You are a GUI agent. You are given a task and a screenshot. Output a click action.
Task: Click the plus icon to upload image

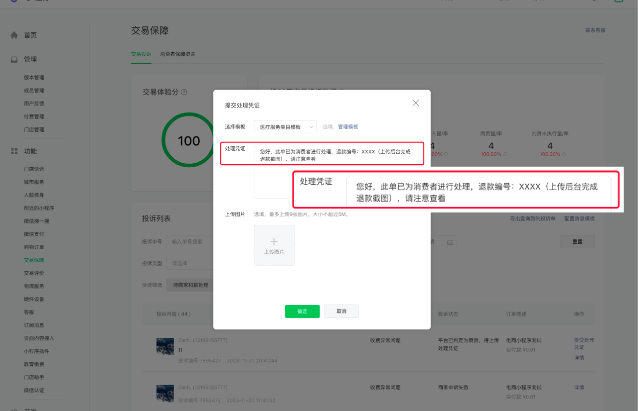[x=274, y=242]
